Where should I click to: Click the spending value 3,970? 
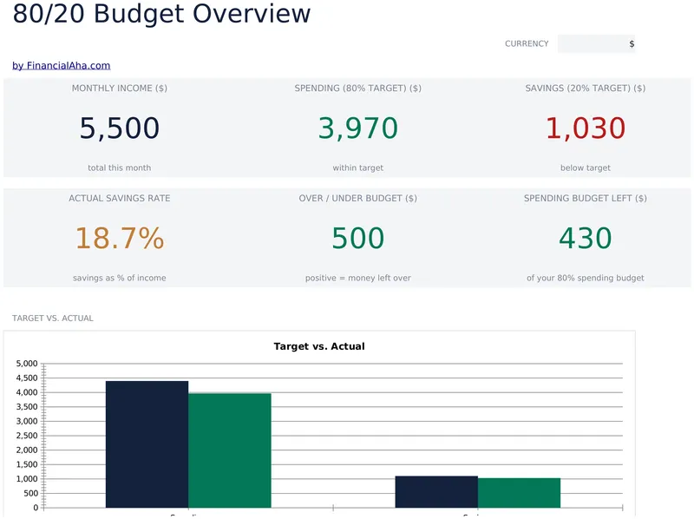click(x=358, y=128)
